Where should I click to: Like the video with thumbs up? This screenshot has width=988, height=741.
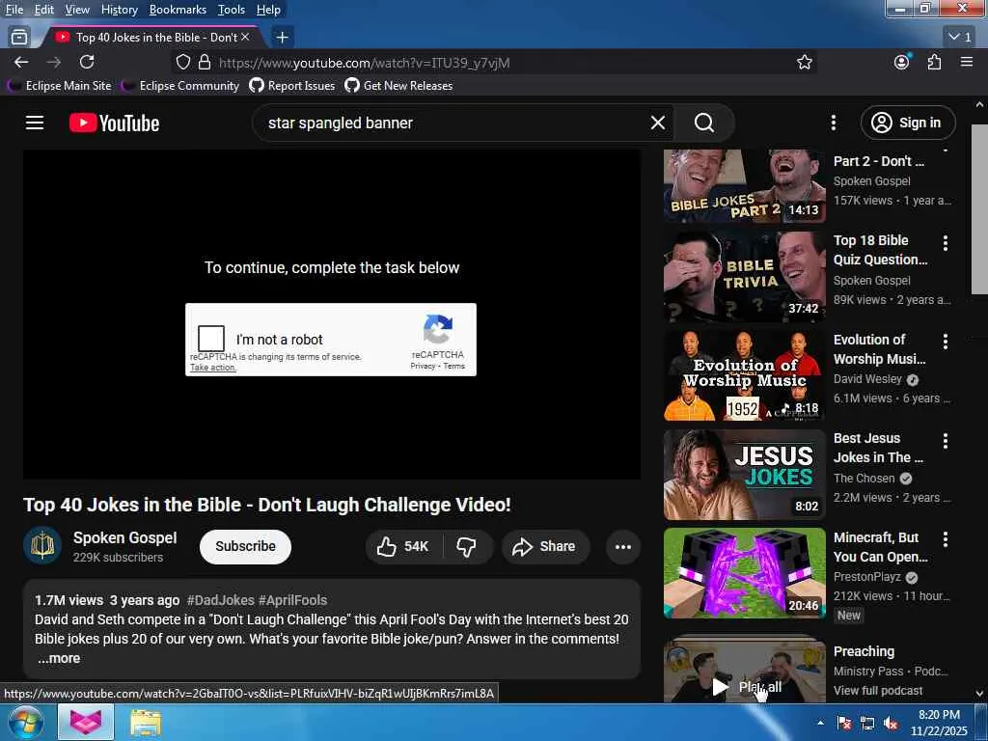point(403,546)
